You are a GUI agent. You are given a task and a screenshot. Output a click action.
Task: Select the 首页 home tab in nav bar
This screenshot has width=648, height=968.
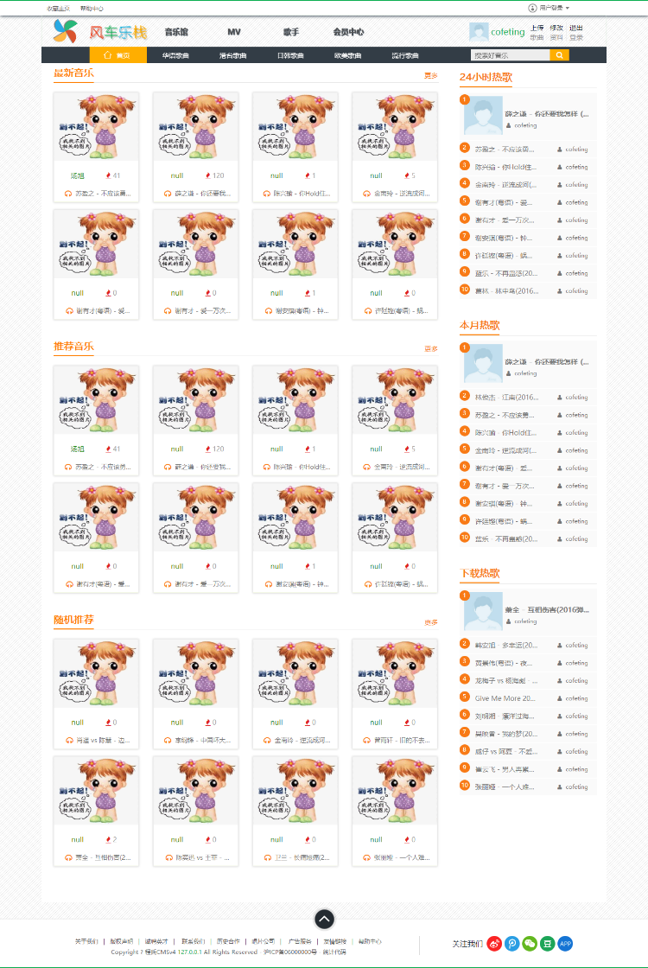pyautogui.click(x=118, y=55)
